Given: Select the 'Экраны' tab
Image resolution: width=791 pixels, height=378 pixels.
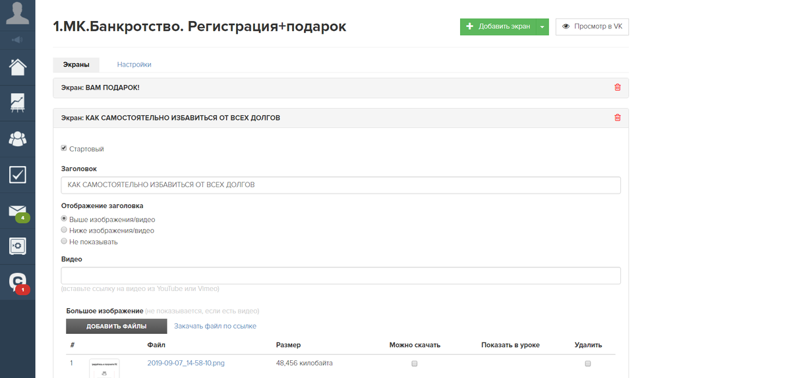Looking at the screenshot, I should coord(76,65).
